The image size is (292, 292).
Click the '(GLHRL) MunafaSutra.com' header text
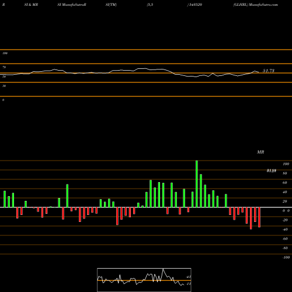[256, 5]
